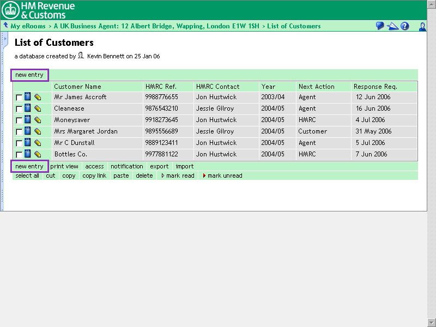Click the airplane icon in the header
Image resolution: width=436 pixels, height=327 pixels.
pyautogui.click(x=392, y=26)
